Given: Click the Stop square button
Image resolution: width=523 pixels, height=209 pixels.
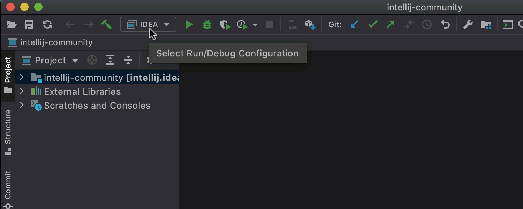Looking at the screenshot, I should [x=269, y=24].
